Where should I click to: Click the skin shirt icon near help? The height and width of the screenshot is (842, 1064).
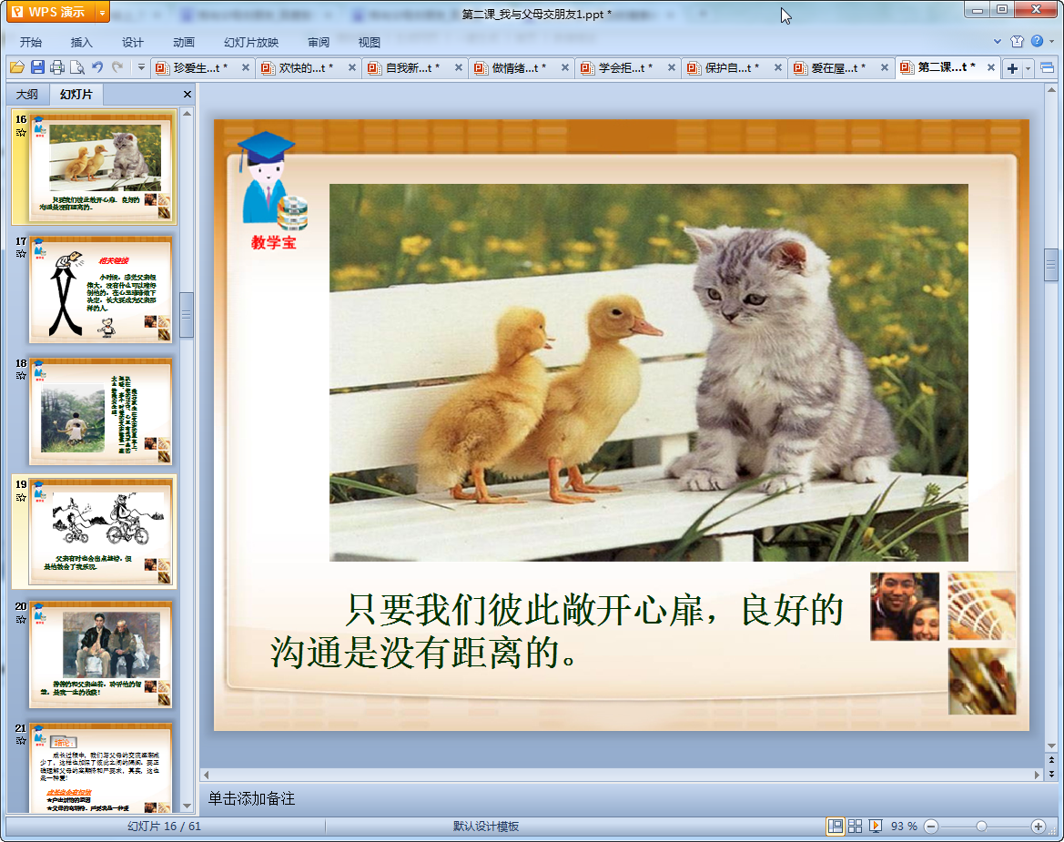coord(1017,41)
